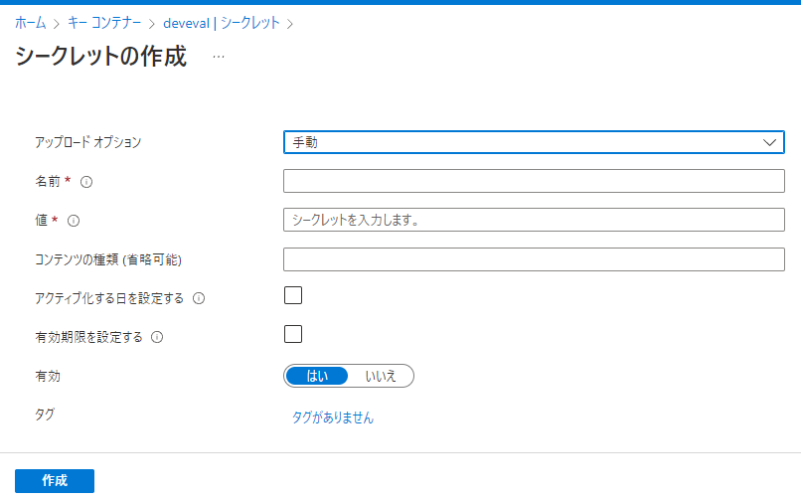The image size is (801, 500).
Task: Click info icon beside アクティブ化する日を設定する
Action: pos(199,298)
